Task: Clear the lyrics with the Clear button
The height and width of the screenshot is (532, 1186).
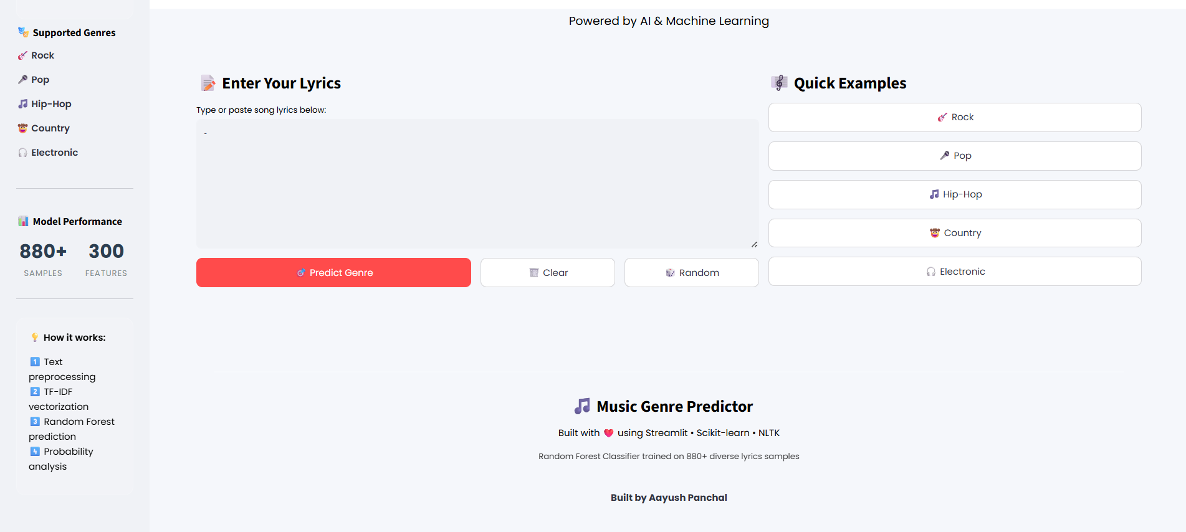Action: (547, 273)
